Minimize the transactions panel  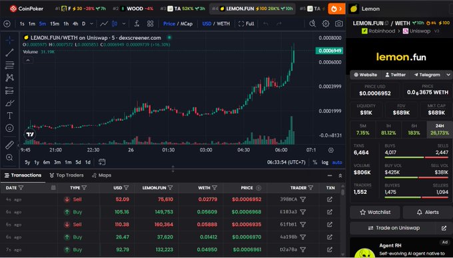330,175
